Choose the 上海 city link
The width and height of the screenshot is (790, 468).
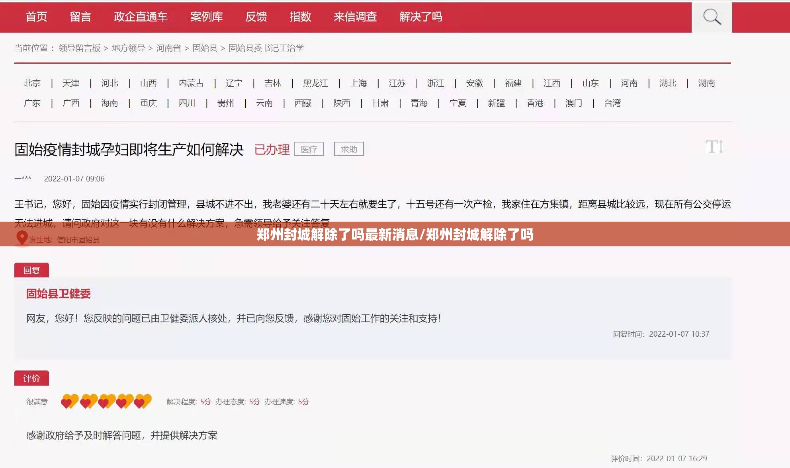(x=358, y=83)
